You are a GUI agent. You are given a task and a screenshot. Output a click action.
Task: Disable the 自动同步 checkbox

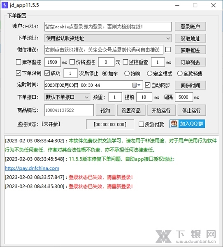click(x=148, y=85)
